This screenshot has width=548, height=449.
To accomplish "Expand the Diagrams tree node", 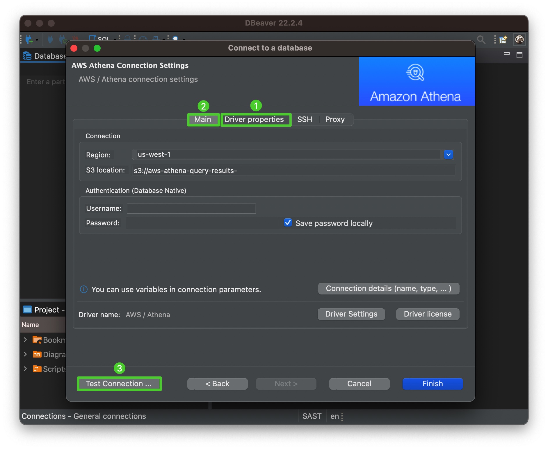I will pos(25,354).
